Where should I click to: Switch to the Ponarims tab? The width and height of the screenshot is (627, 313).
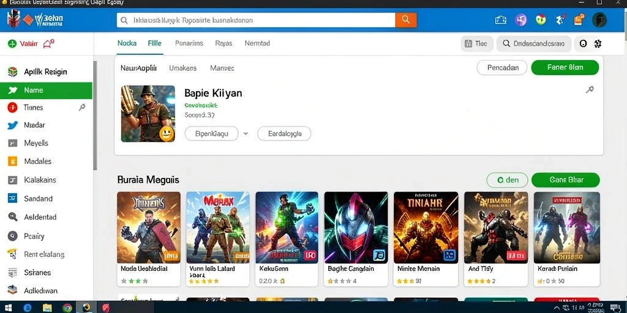point(189,43)
